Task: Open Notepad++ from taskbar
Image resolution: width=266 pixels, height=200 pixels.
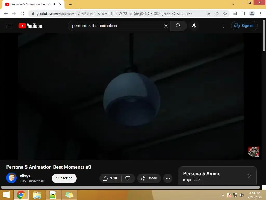Action: pos(53,195)
